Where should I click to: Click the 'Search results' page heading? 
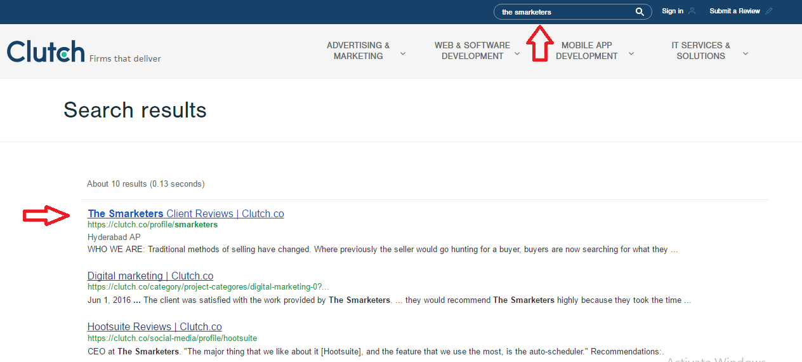tap(135, 111)
